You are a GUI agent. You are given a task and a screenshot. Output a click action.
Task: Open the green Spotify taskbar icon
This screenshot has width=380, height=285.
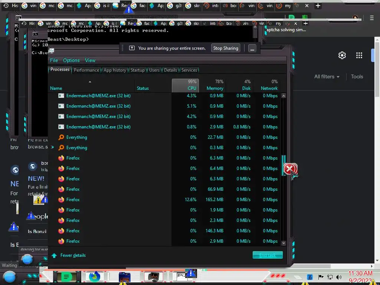coord(66,276)
